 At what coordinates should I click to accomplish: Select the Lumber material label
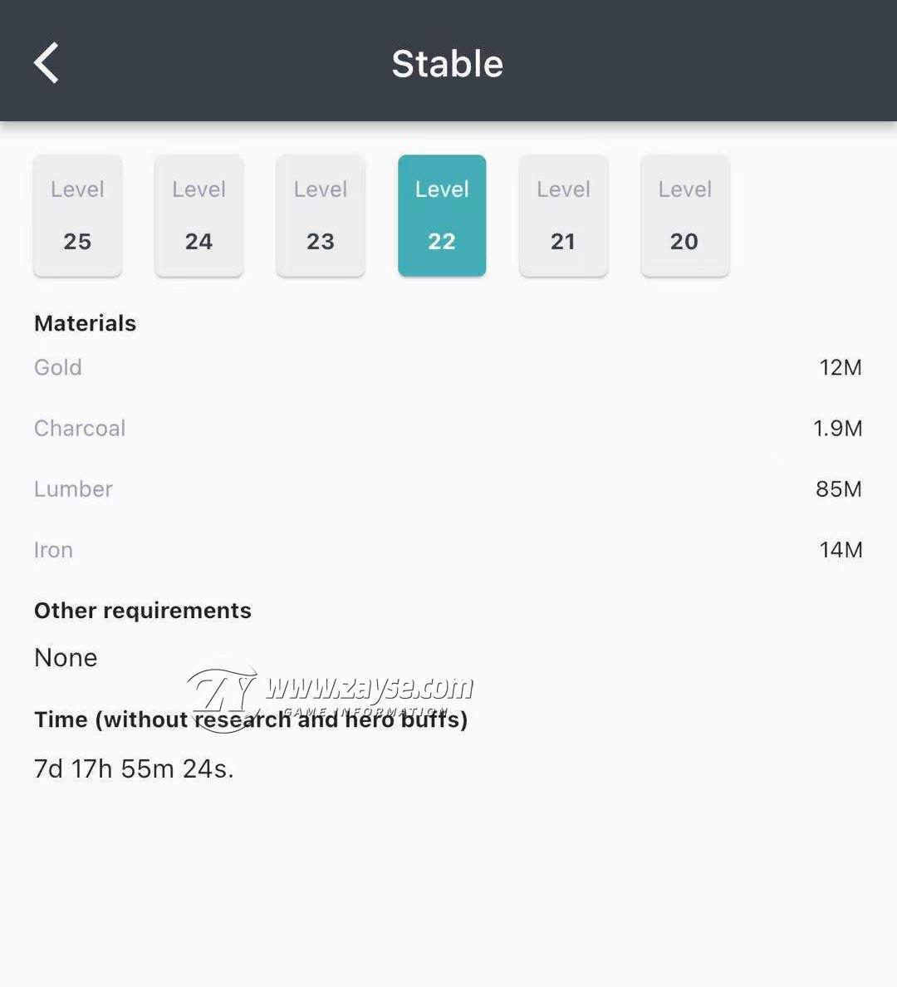point(73,489)
